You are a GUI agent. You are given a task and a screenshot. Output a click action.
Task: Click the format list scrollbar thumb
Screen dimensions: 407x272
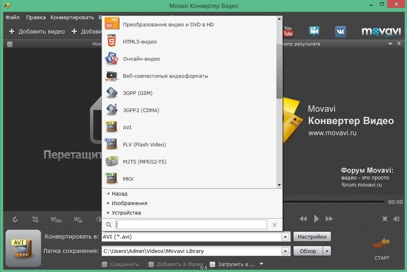pyautogui.click(x=279, y=71)
